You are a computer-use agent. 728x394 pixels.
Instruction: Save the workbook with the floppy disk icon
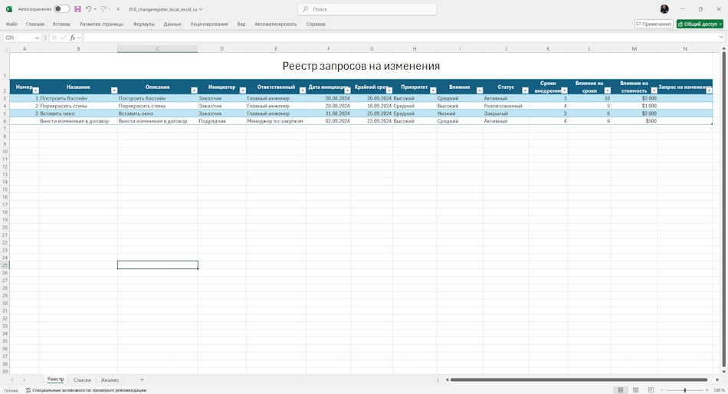[x=77, y=9]
